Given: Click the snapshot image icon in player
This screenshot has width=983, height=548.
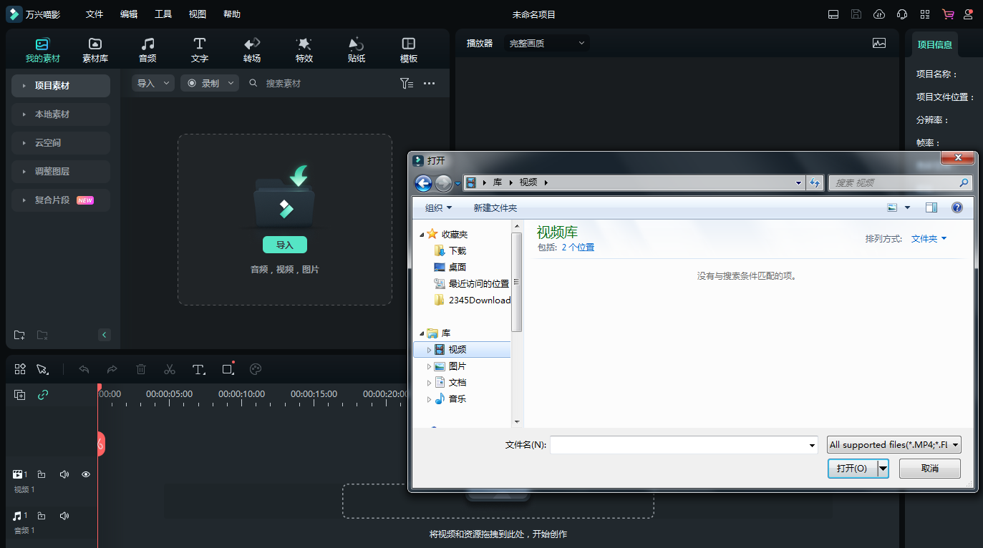Looking at the screenshot, I should click(x=879, y=43).
